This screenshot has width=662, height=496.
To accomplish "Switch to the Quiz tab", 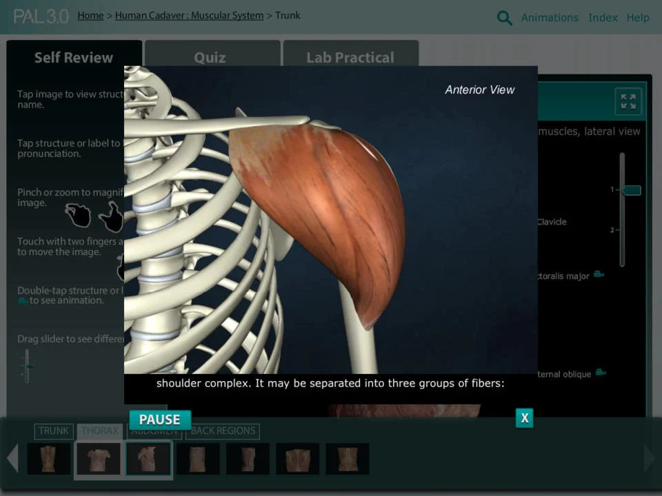I will tap(210, 57).
